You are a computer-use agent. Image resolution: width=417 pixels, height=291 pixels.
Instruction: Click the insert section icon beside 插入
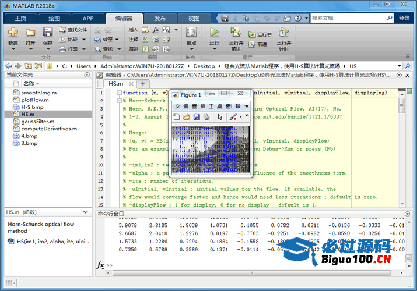145,30
